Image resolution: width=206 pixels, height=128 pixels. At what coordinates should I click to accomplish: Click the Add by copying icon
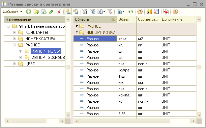[44, 12]
